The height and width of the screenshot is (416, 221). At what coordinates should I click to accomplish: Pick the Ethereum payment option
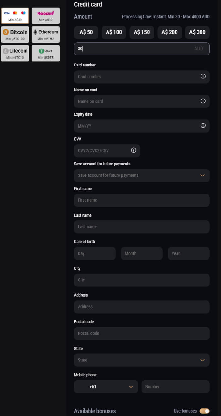[x=45, y=35]
